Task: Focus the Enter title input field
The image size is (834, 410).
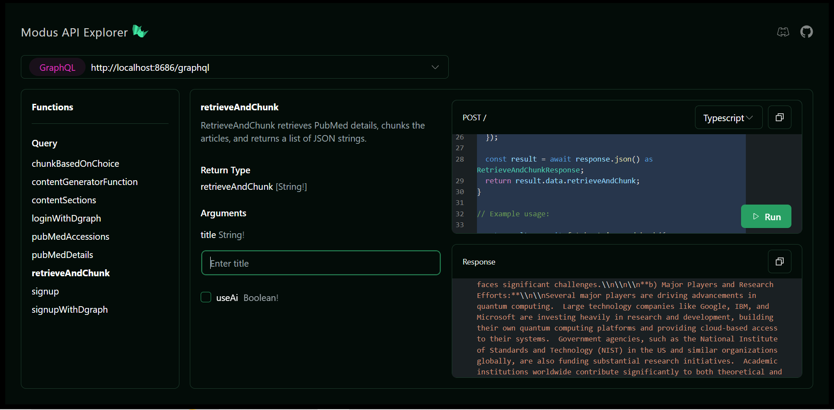Action: (x=321, y=263)
